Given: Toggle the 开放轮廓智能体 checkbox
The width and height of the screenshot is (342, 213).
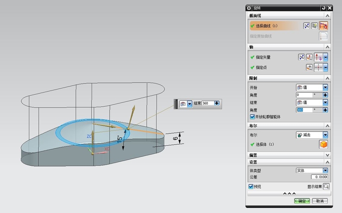Looking at the screenshot, I should (x=252, y=117).
